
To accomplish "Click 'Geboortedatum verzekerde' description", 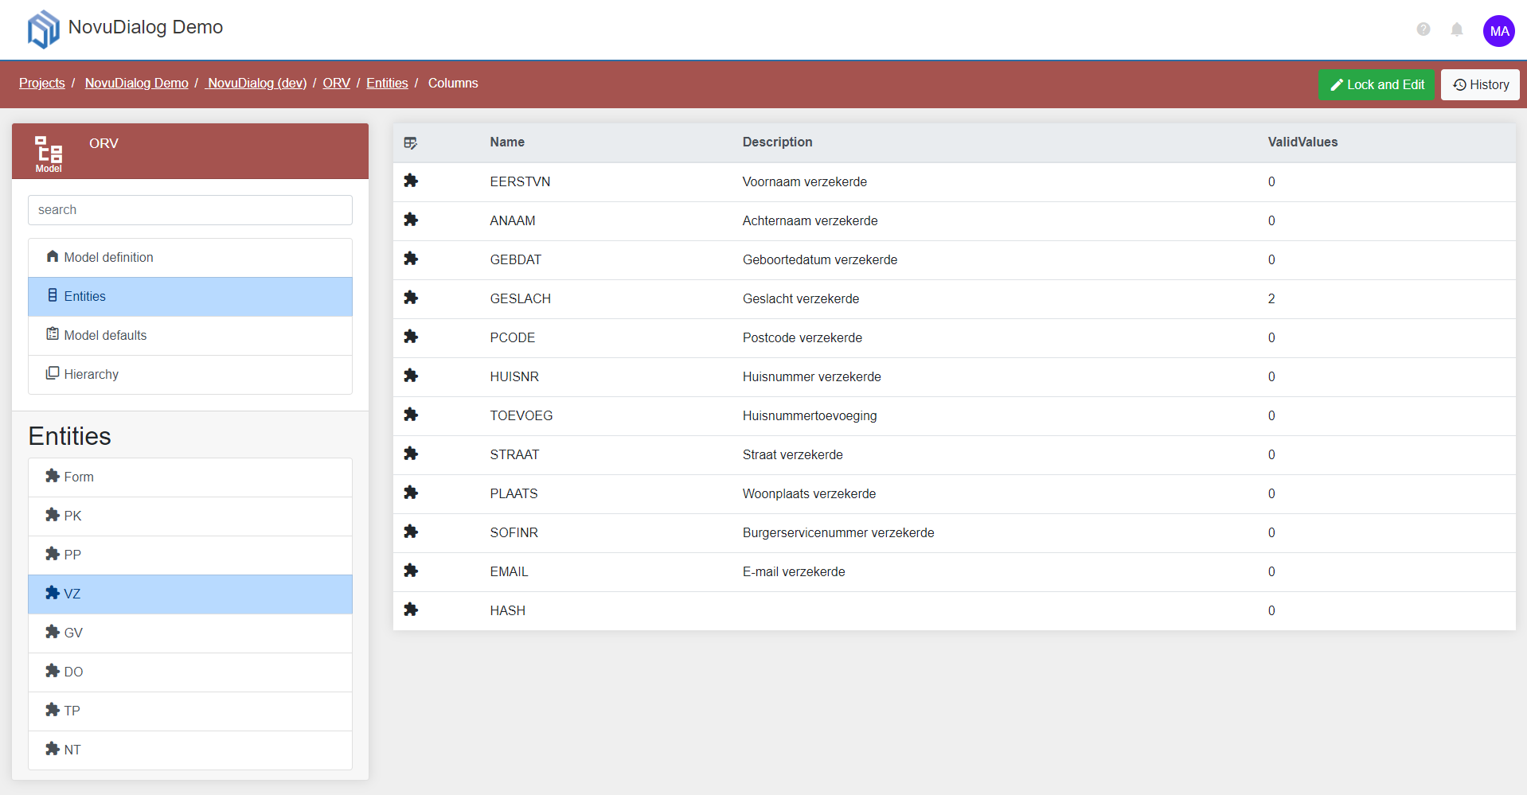I will 820,259.
